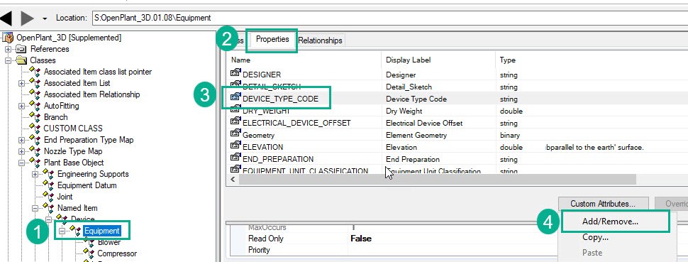
Task: Click the Equipment Datum class icon
Action: [x=49, y=185]
